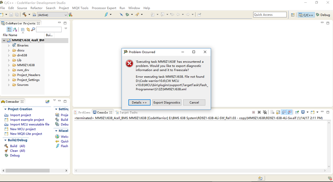The image size is (333, 182).
Task: Click the Import MCU executable file link
Action: [x=30, y=124]
